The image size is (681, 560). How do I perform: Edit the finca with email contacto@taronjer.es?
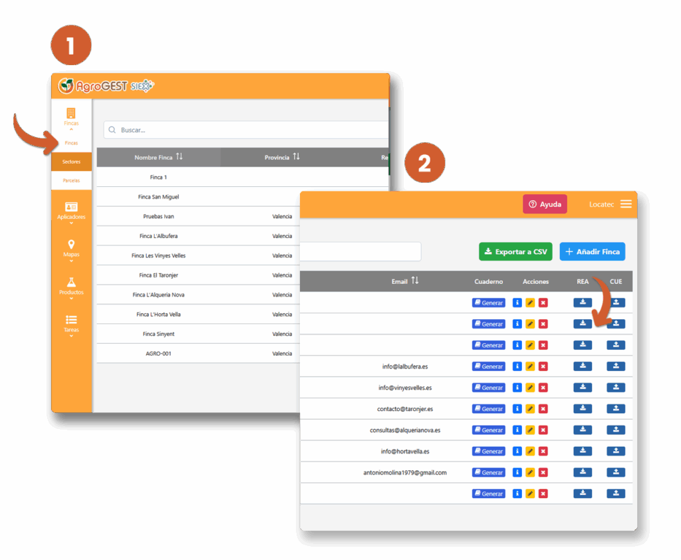pyautogui.click(x=530, y=409)
